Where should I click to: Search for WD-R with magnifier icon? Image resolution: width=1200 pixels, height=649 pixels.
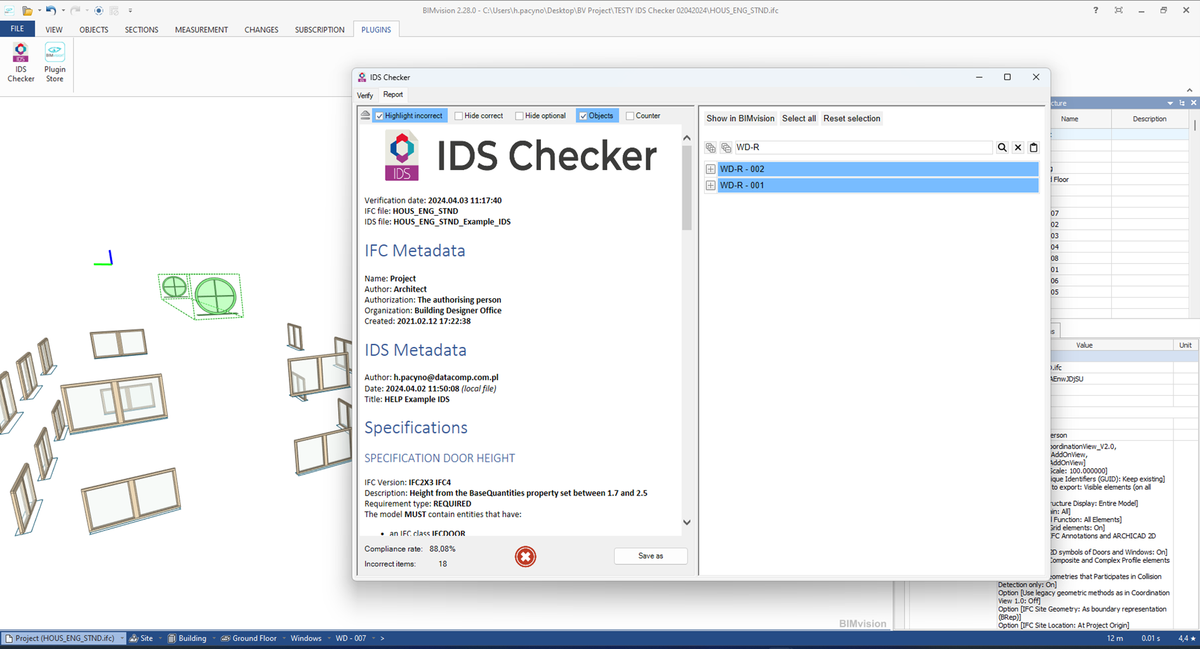coord(1002,147)
